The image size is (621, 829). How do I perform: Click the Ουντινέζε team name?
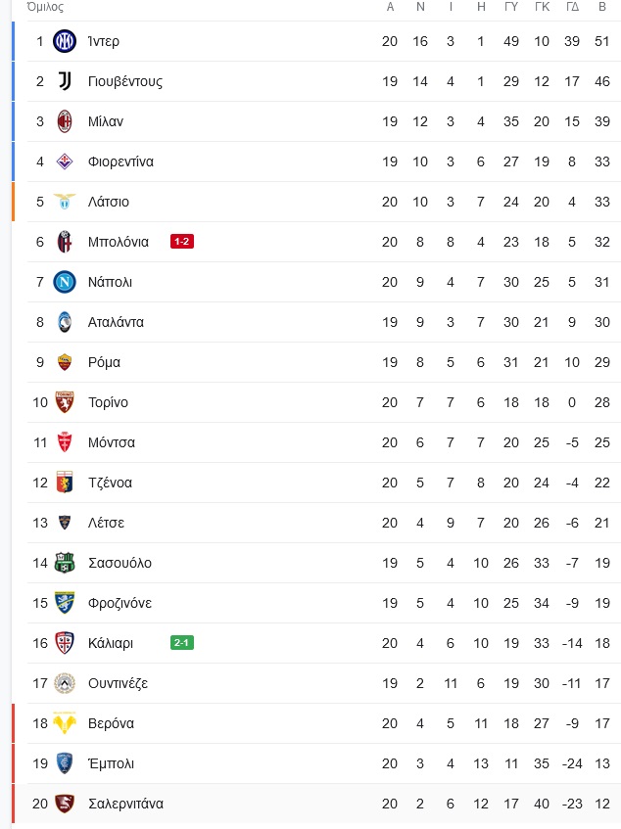(x=118, y=683)
